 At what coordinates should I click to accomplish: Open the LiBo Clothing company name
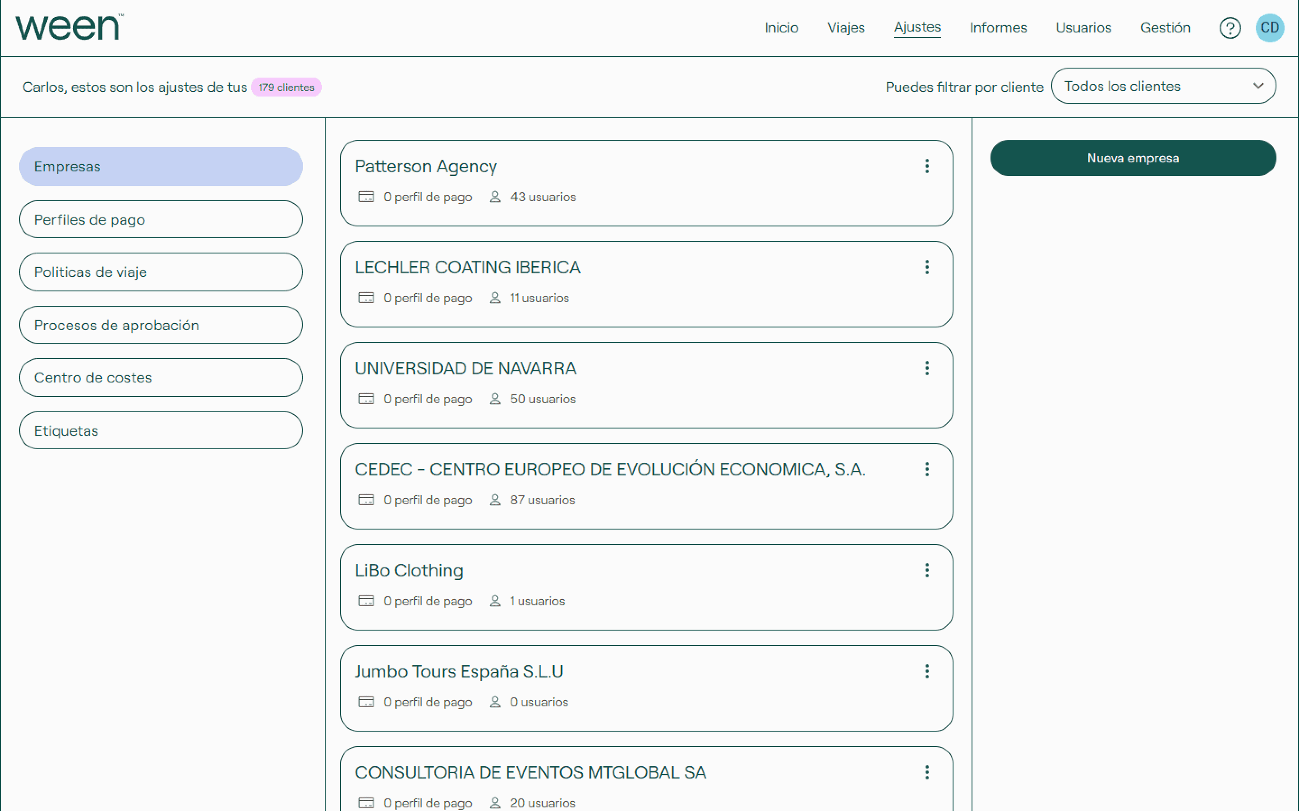409,571
